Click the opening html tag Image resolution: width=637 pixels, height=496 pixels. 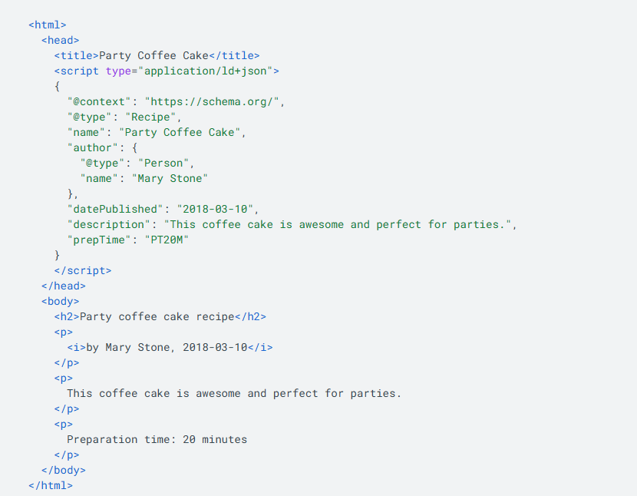(48, 25)
